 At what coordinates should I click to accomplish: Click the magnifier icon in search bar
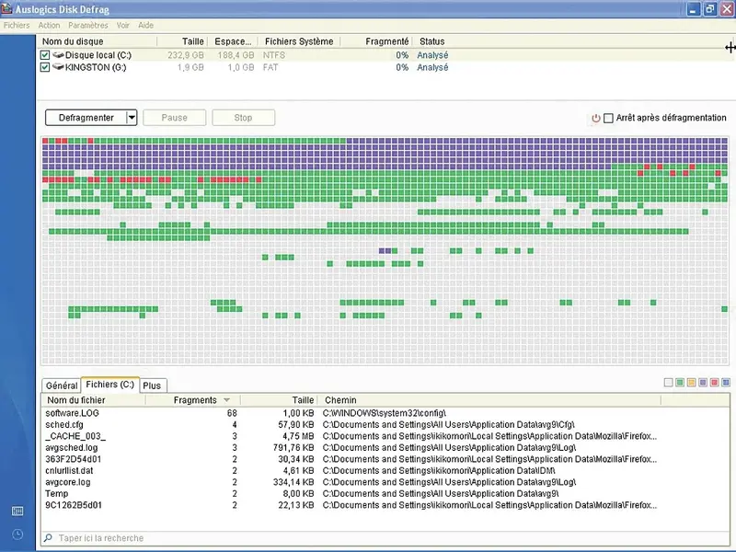click(x=48, y=538)
